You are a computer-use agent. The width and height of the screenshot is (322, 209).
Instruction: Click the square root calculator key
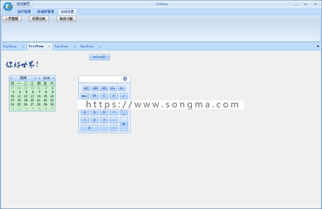(x=124, y=96)
